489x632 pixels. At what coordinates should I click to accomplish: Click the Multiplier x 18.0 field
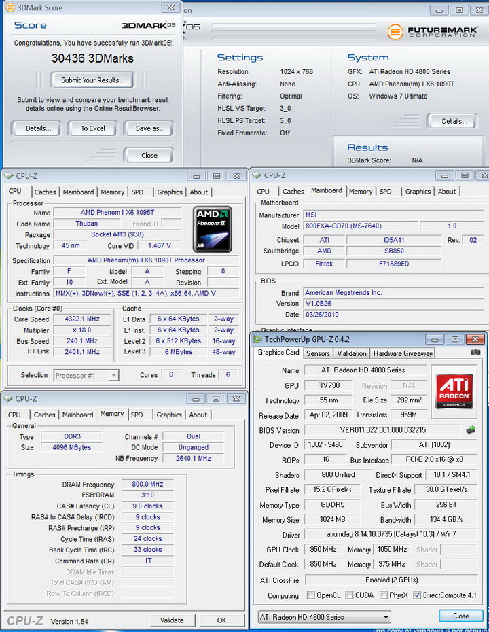coord(81,330)
